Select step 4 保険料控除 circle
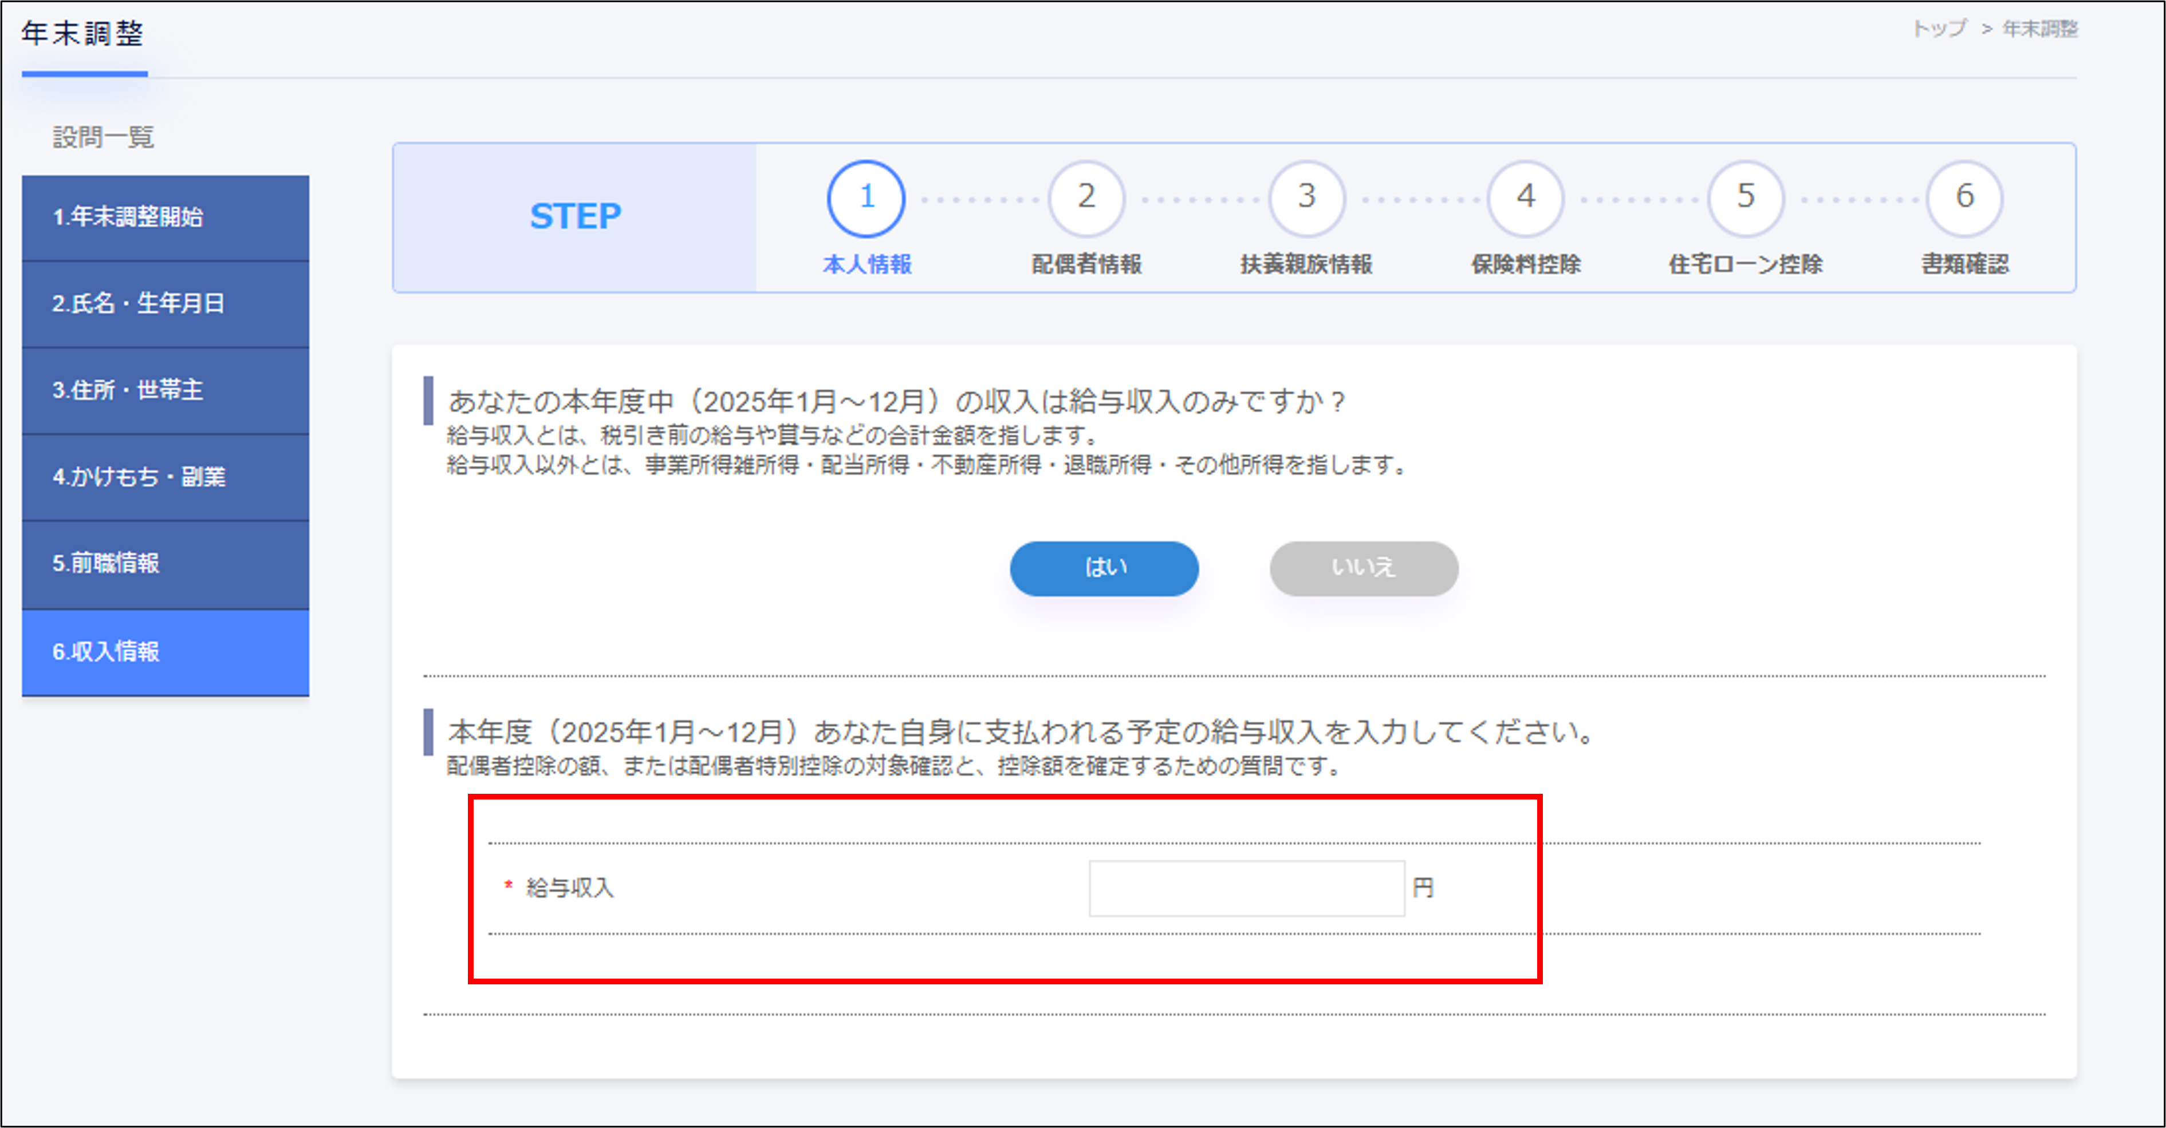Viewport: 2166px width, 1128px height. point(1525,199)
